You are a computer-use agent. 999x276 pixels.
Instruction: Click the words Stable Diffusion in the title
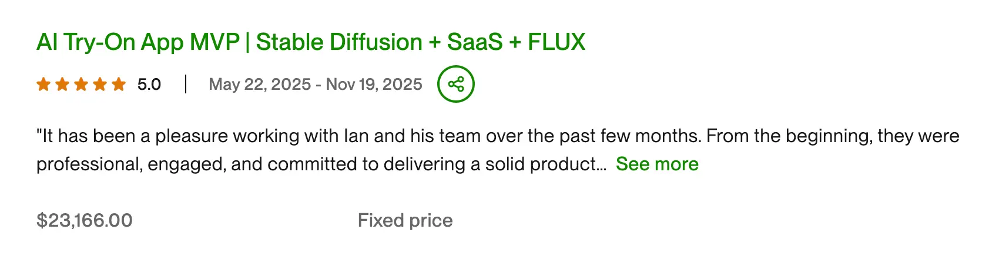coord(339,42)
